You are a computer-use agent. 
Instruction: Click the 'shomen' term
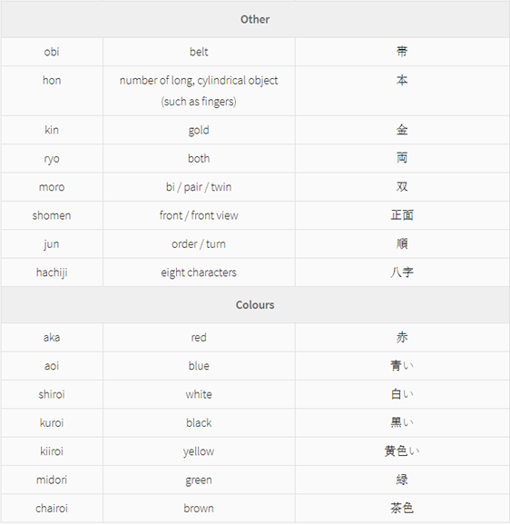tap(52, 215)
